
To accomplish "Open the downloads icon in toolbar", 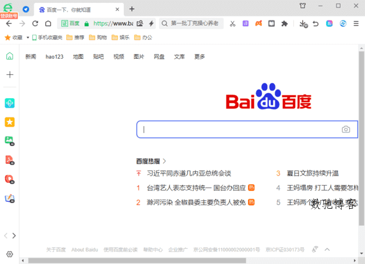I will tap(303, 23).
